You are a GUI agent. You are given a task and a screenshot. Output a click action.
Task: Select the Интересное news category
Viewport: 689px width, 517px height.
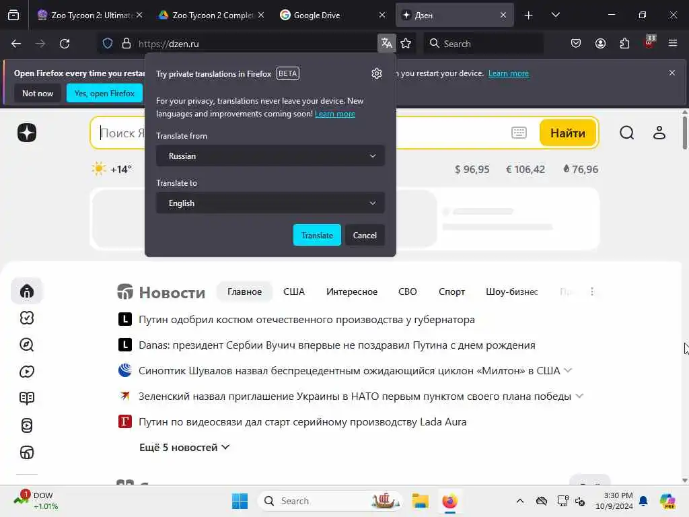(x=351, y=291)
